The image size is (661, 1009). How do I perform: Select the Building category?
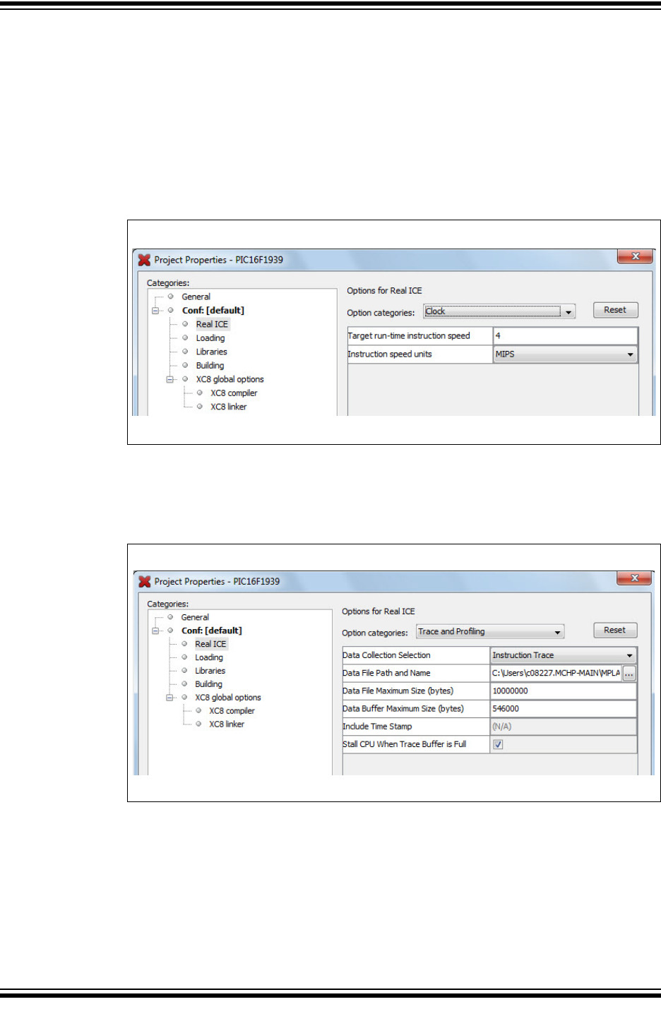[x=209, y=366]
